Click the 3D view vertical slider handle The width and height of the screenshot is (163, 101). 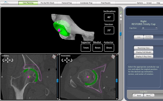[x=121, y=34]
